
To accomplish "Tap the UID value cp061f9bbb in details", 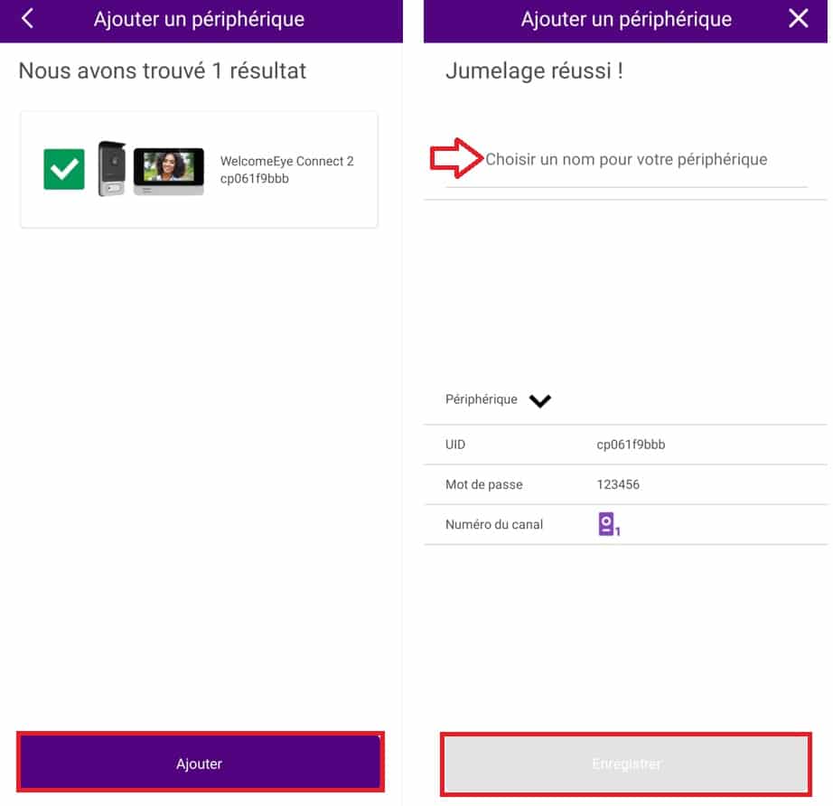I will tap(631, 445).
